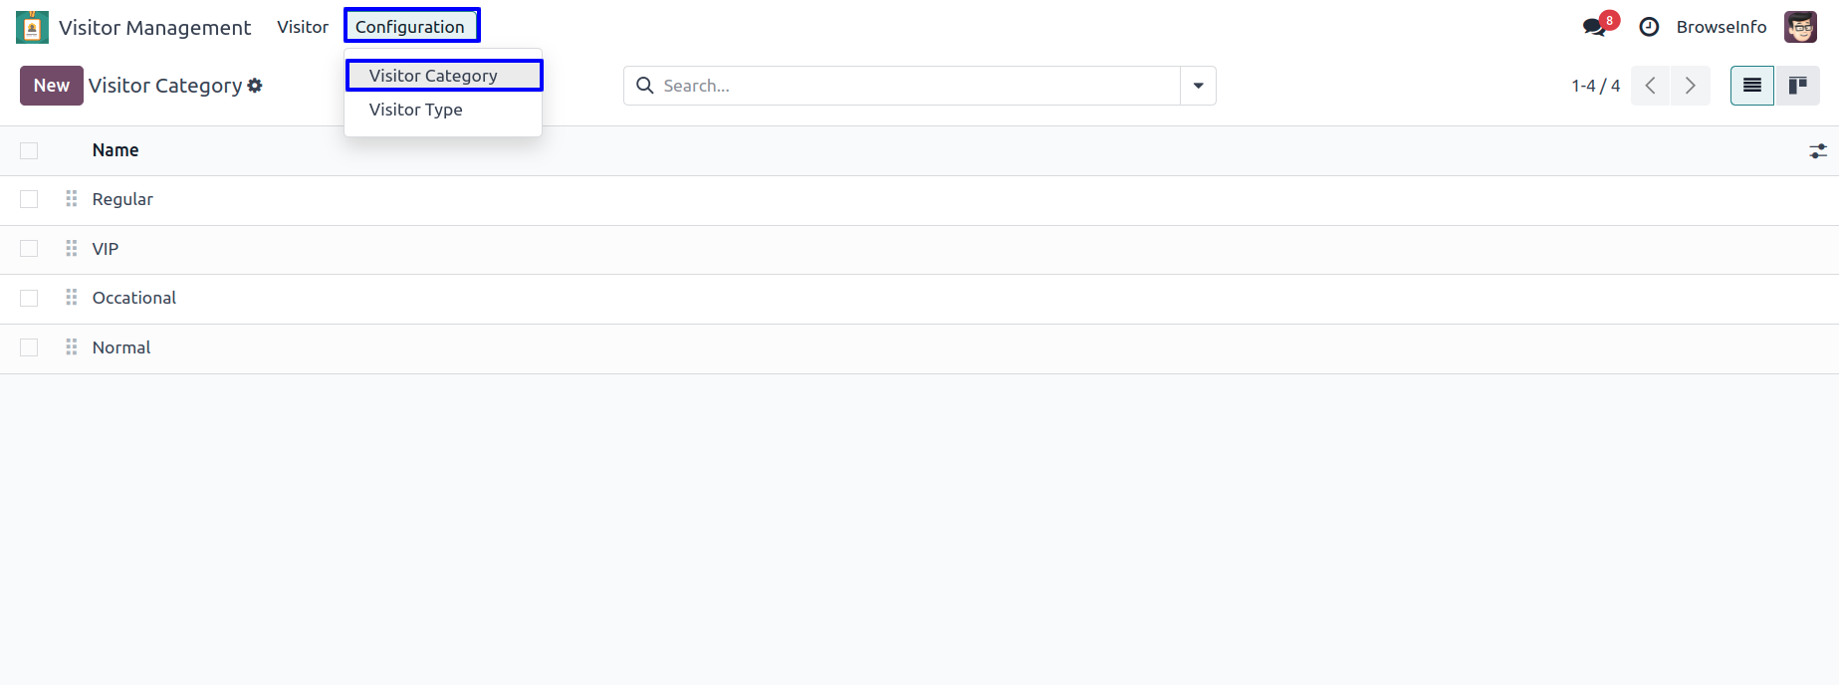Click the New button
Image resolution: width=1839 pixels, height=685 pixels.
[52, 86]
